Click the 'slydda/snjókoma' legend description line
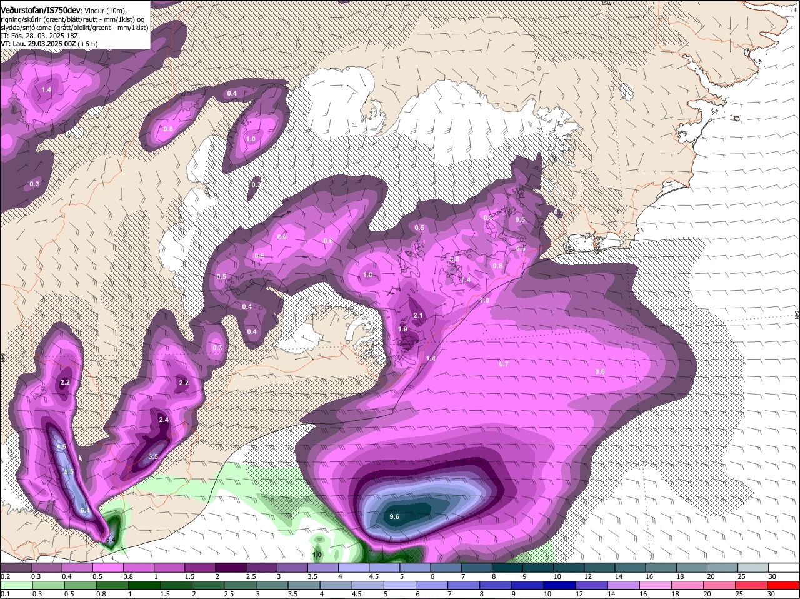Image resolution: width=800 pixels, height=599 pixels. (74, 28)
